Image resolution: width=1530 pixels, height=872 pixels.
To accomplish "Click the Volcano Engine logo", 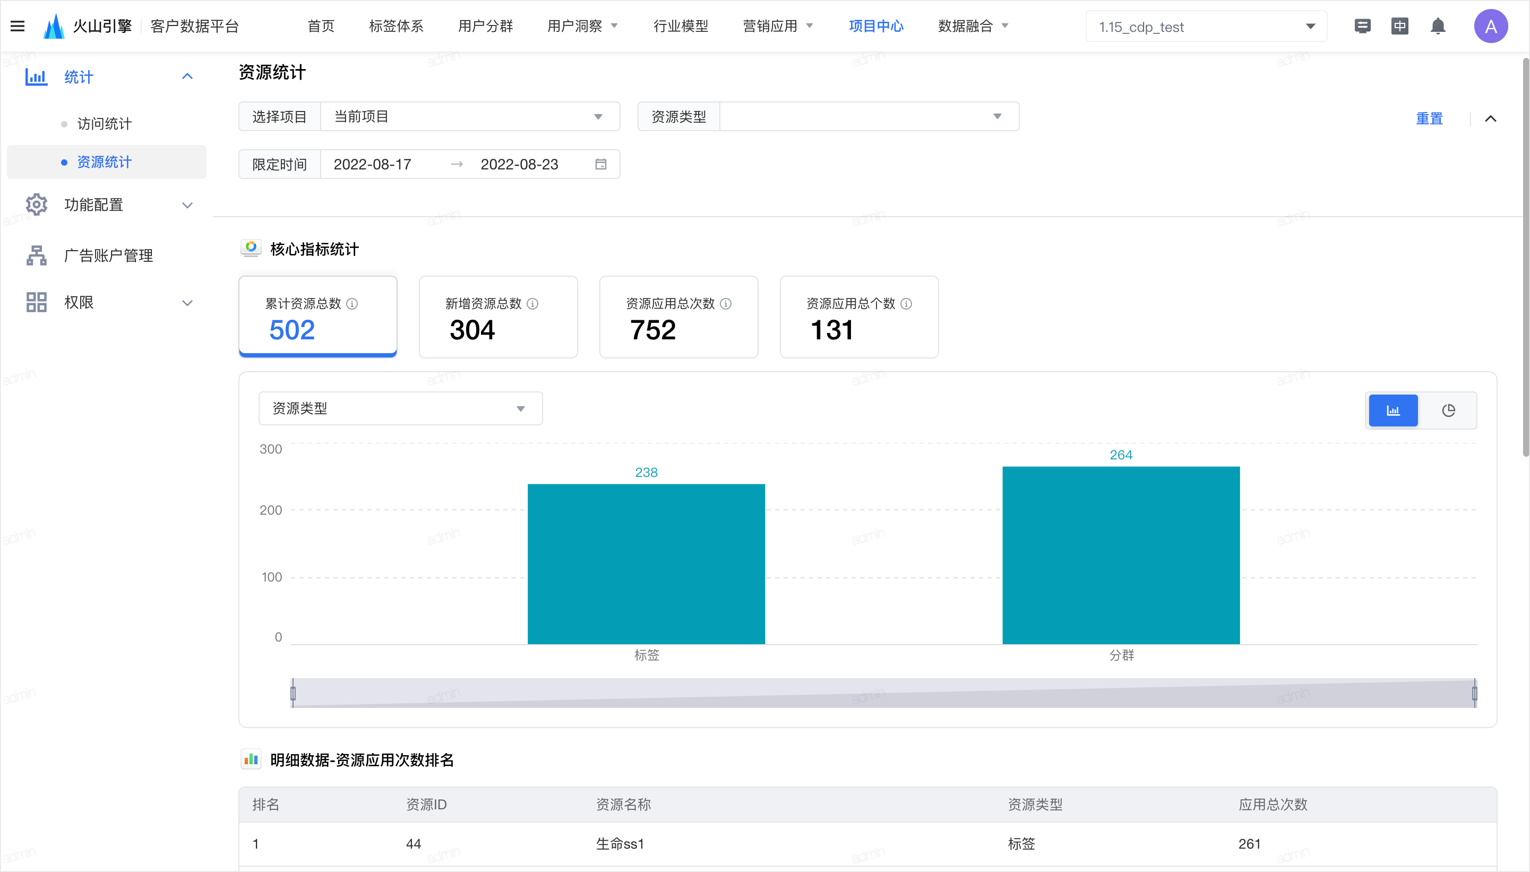I will click(54, 25).
